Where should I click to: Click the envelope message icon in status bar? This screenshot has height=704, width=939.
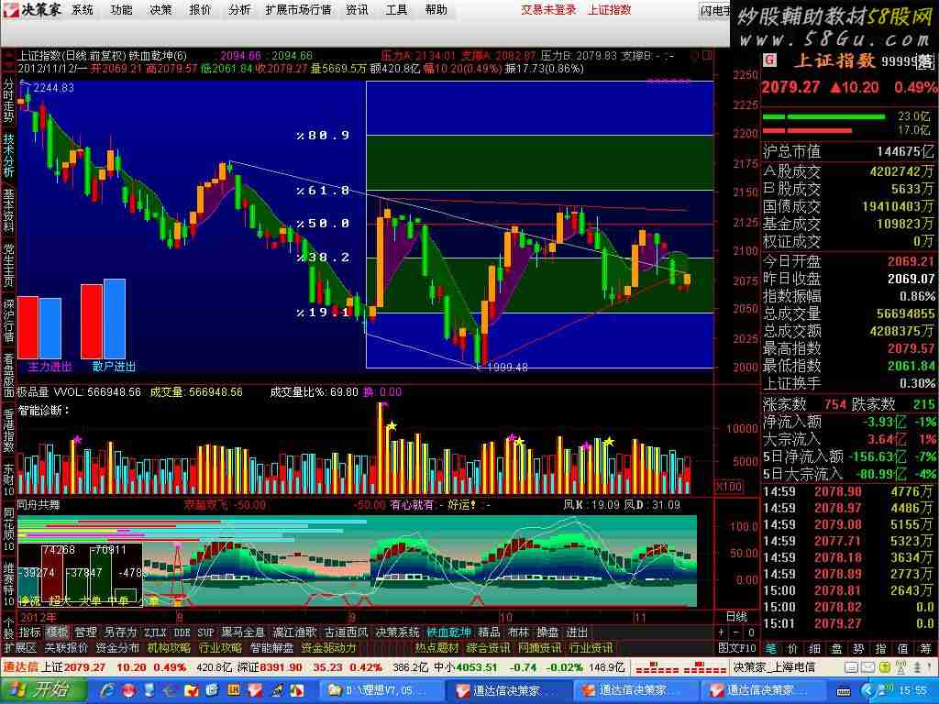coord(866,667)
